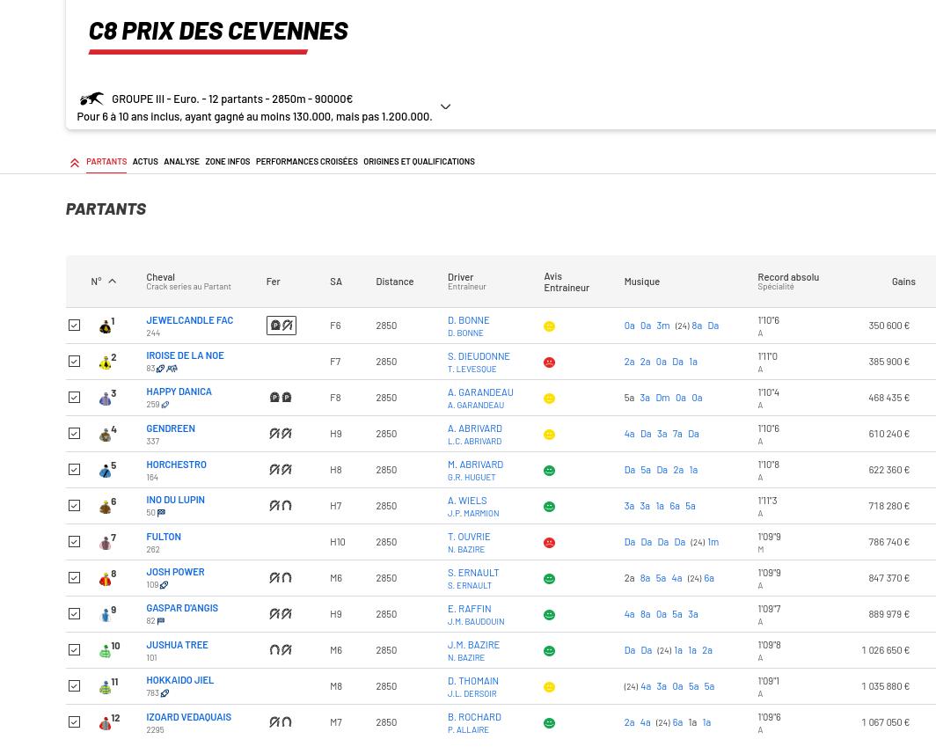Uncheck the checkbox for horse 3 HAPPY DANICA
Image resolution: width=936 pixels, height=754 pixels.
[75, 398]
